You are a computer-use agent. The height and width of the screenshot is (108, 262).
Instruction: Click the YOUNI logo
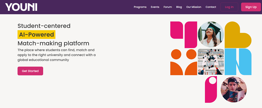point(21,7)
